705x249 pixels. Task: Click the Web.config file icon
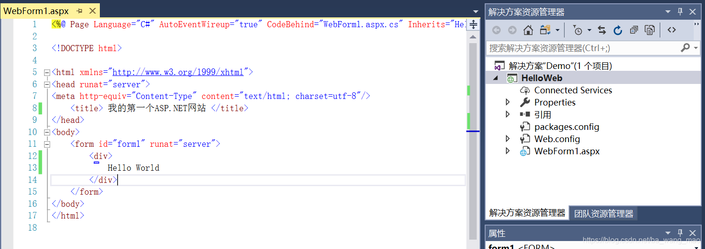[525, 139]
